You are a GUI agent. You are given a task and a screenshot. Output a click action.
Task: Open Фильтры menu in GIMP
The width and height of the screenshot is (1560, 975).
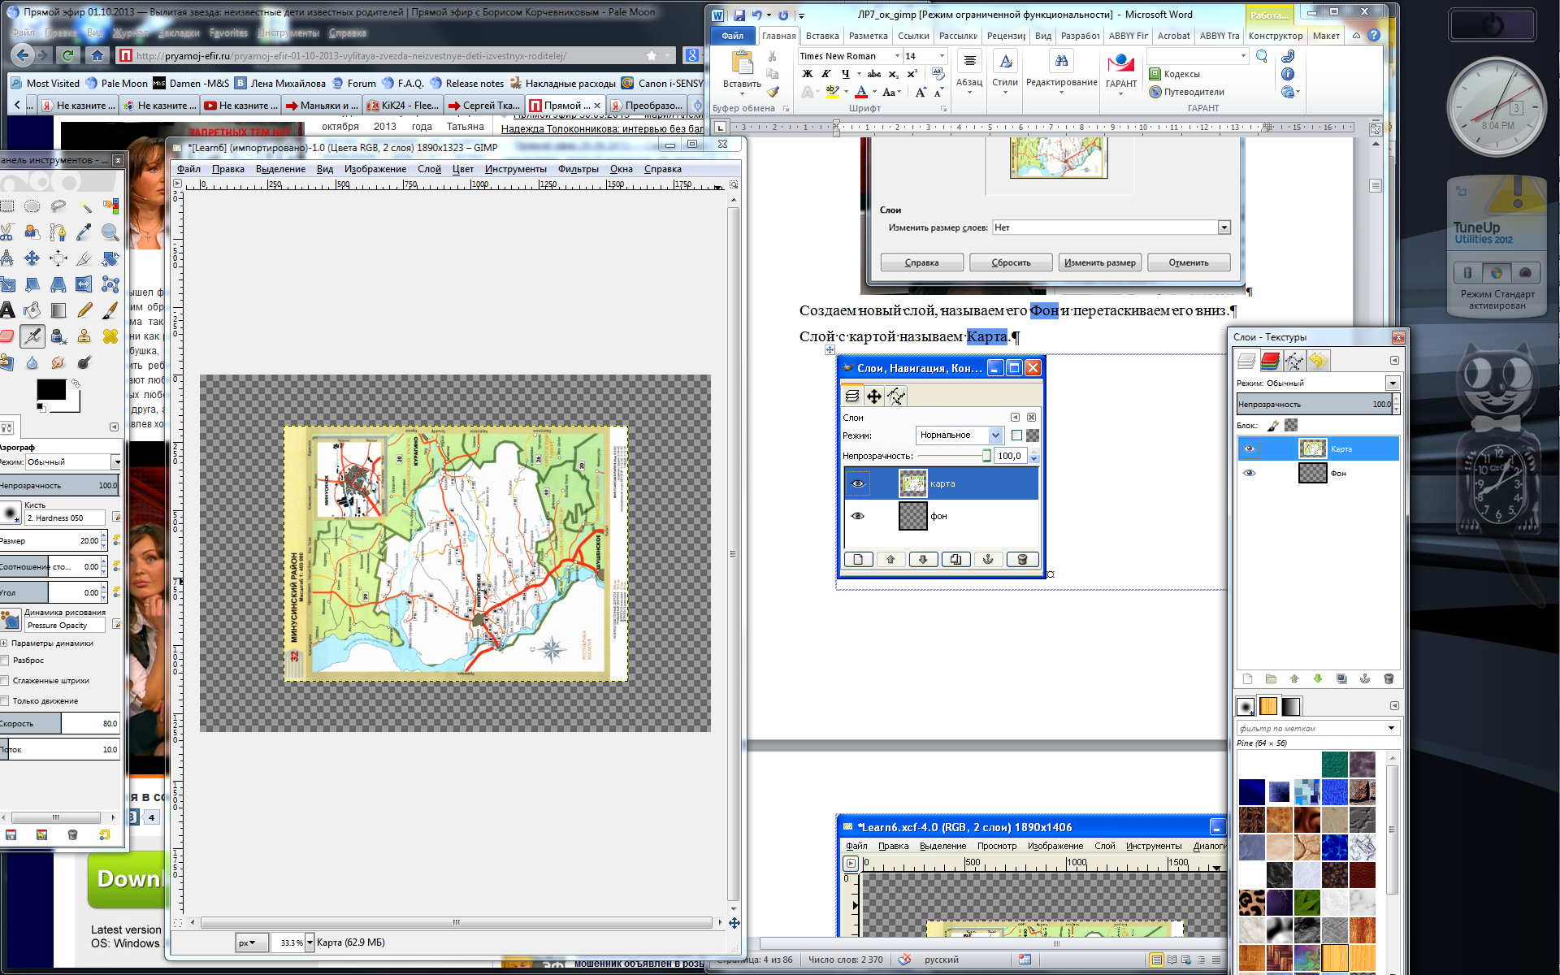578,169
